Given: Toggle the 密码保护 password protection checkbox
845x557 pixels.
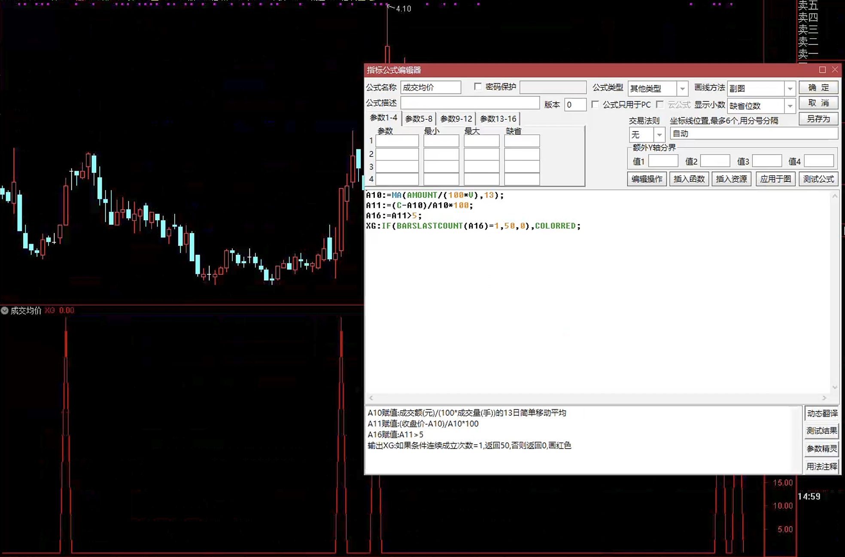Looking at the screenshot, I should click(x=477, y=87).
